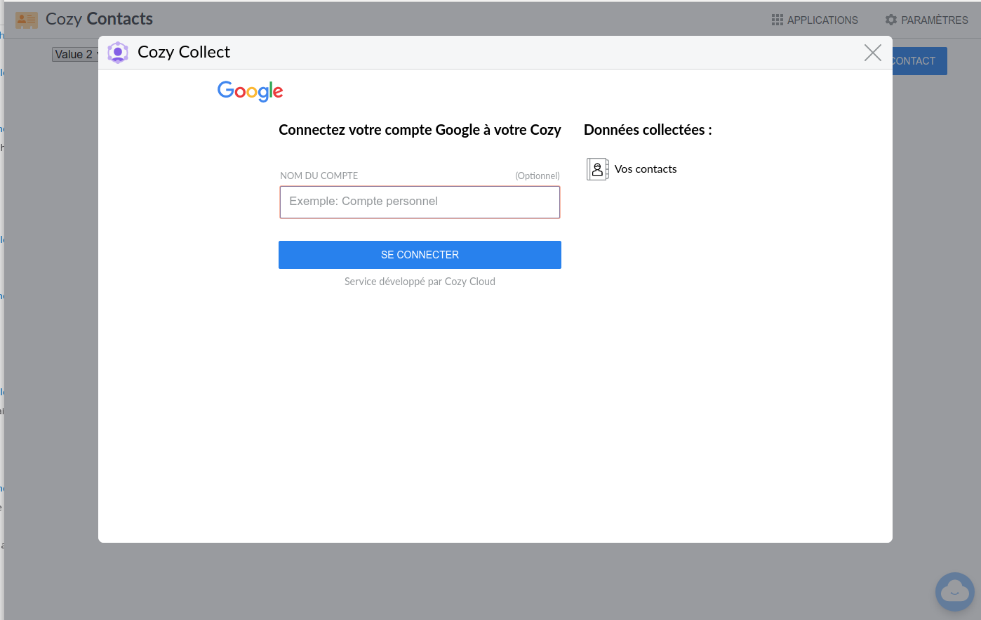Click the blue CONTACT button behind the dialog

pyautogui.click(x=919, y=61)
